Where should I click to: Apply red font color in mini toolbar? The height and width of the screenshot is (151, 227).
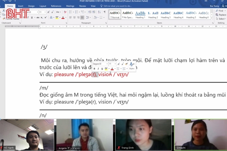112,69
